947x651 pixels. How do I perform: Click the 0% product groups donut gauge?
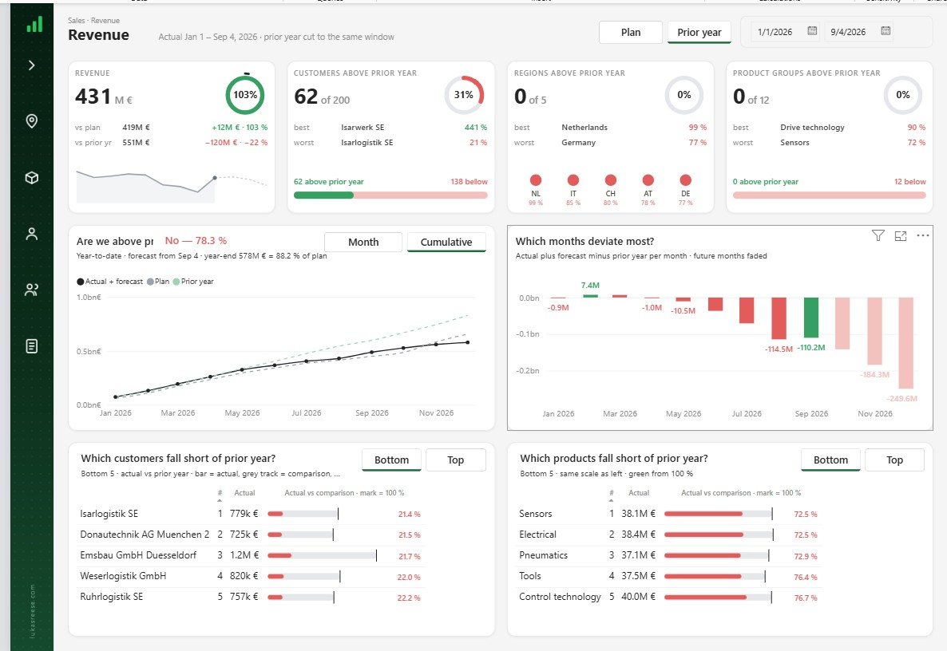[903, 95]
